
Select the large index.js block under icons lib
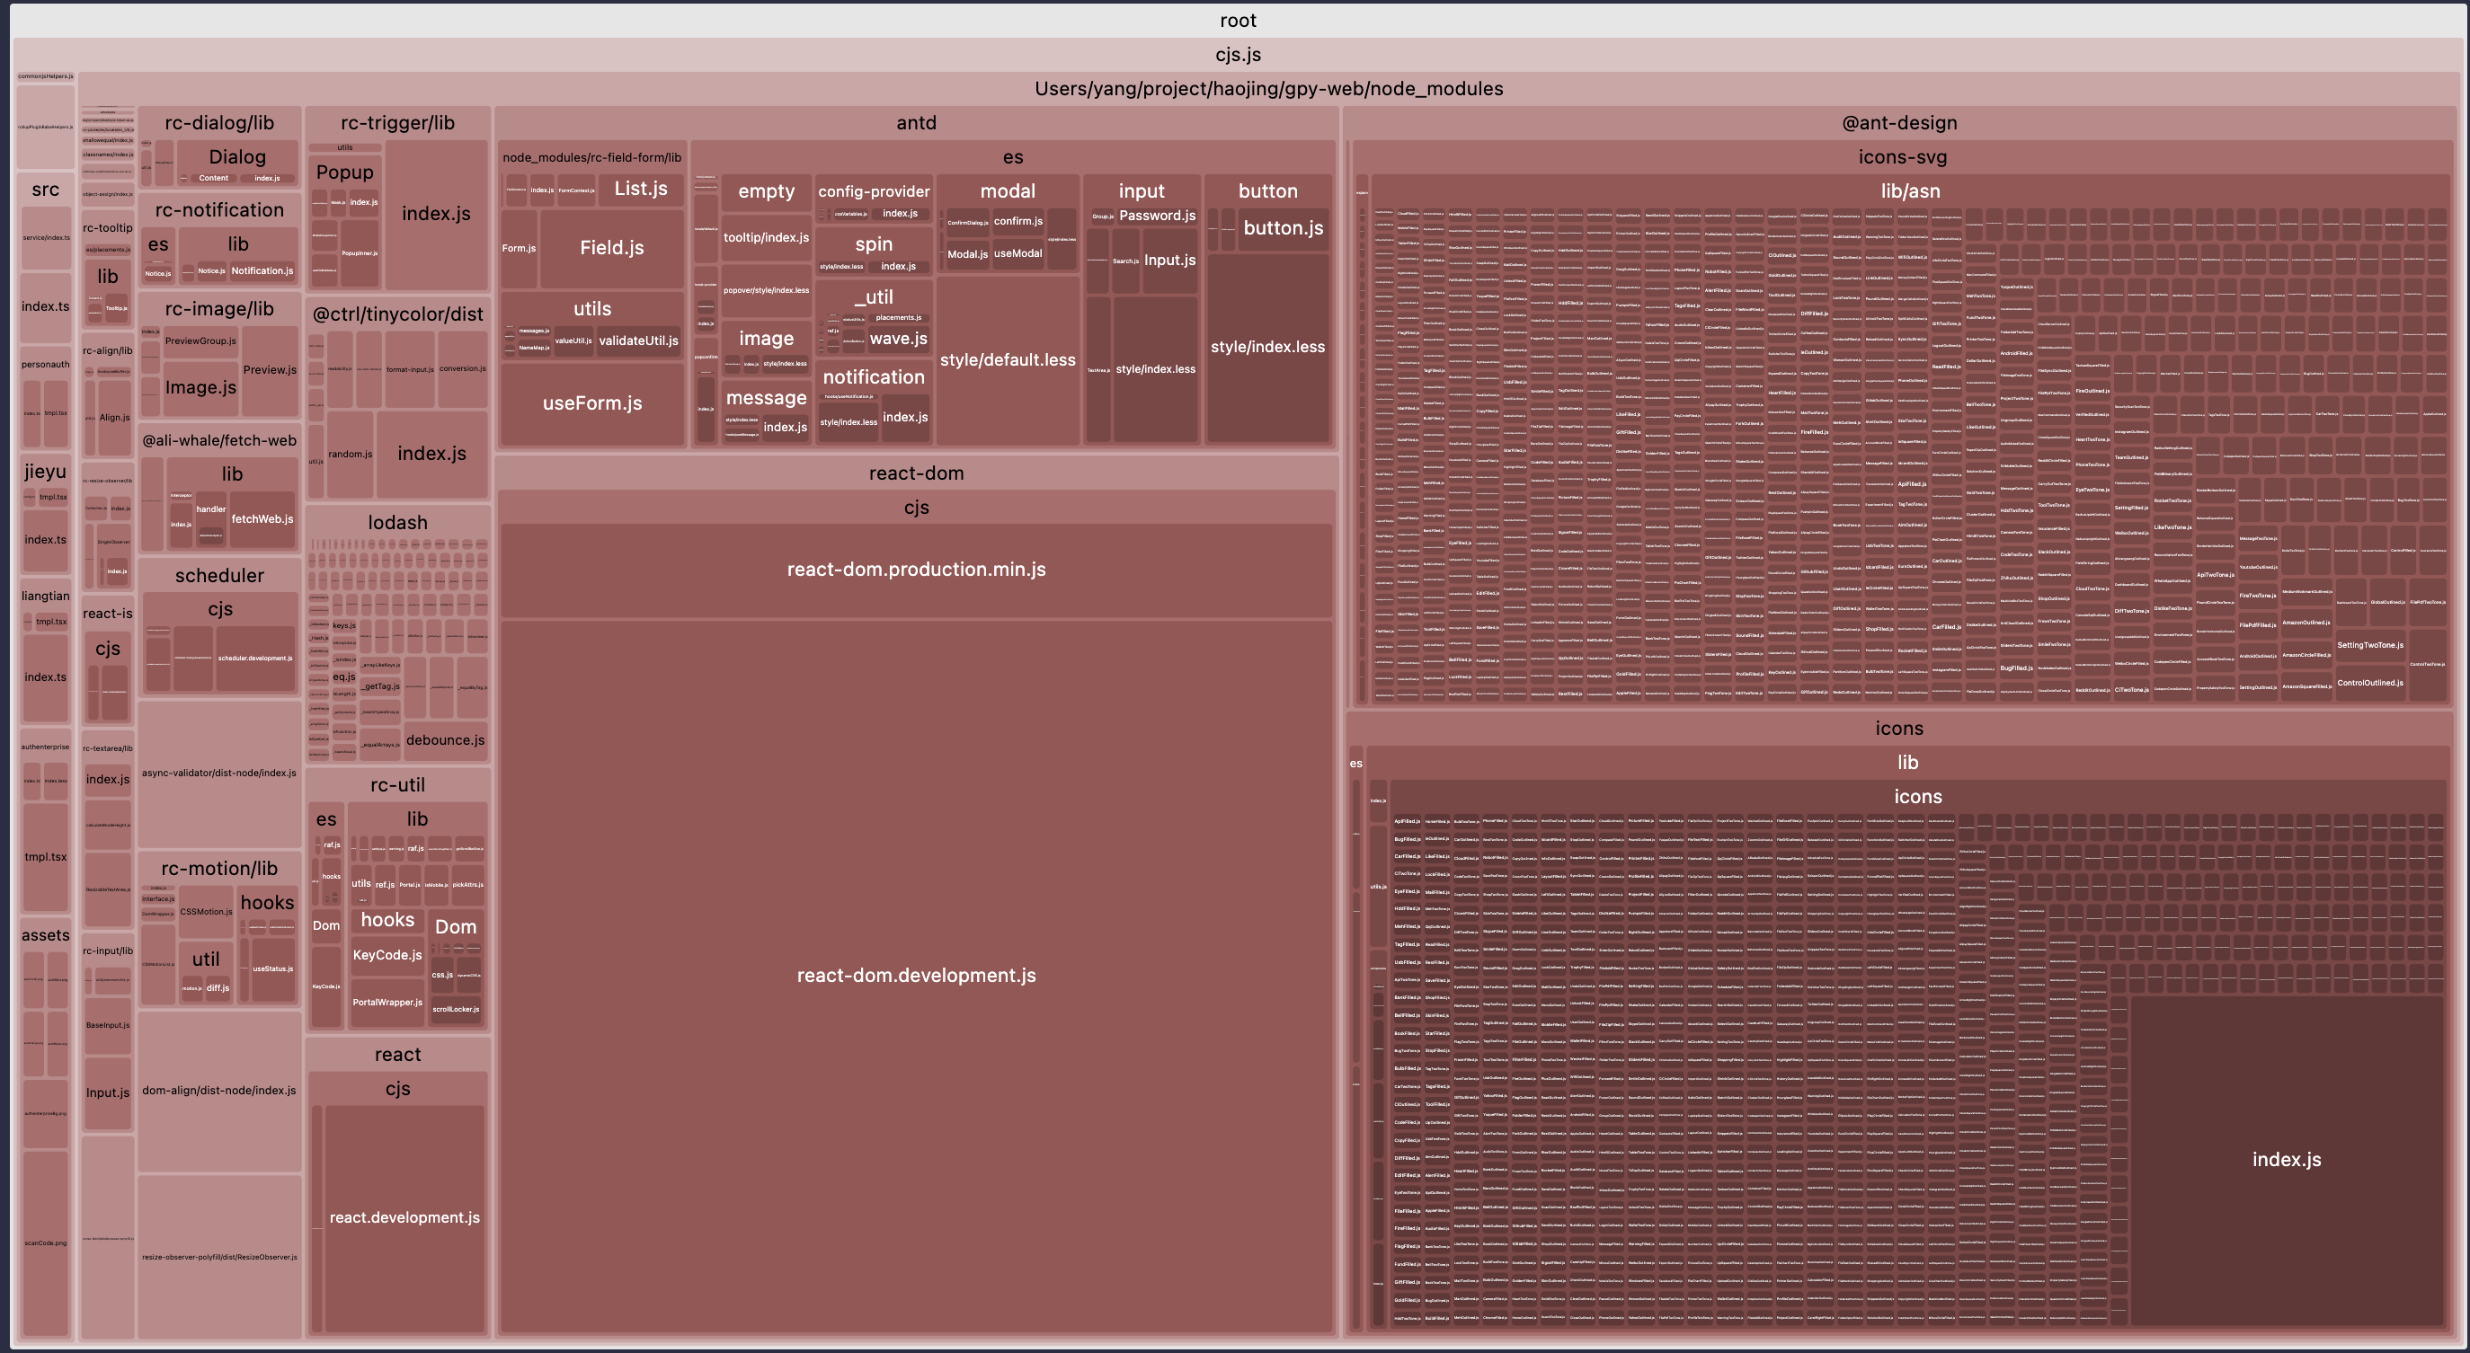click(x=2287, y=1160)
